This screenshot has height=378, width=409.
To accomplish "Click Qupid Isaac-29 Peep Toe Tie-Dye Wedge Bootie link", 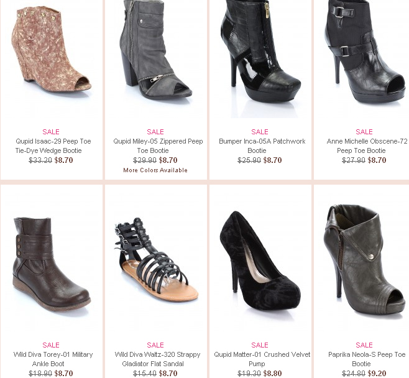I will click(x=53, y=146).
